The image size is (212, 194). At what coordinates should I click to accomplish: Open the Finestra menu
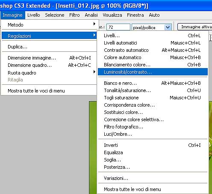(135, 15)
